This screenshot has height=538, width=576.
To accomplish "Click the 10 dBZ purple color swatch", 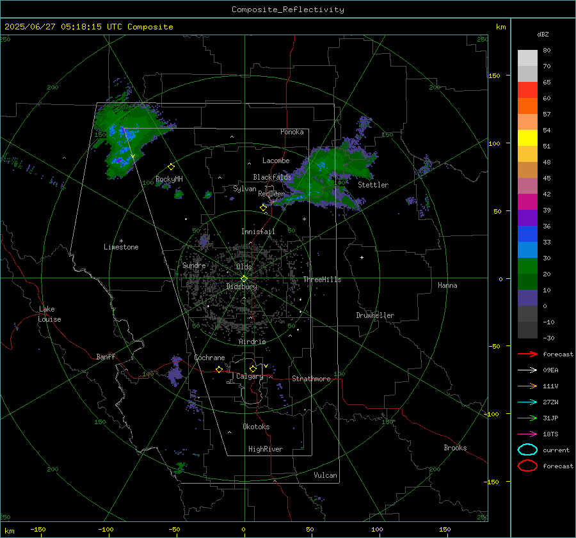I will tap(527, 297).
